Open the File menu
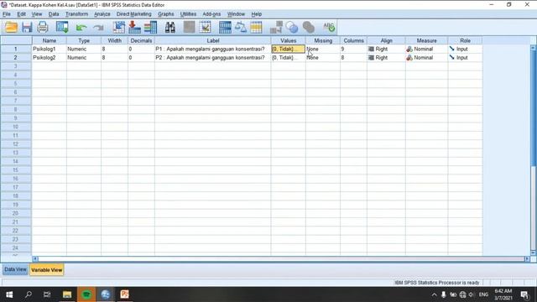 7,14
